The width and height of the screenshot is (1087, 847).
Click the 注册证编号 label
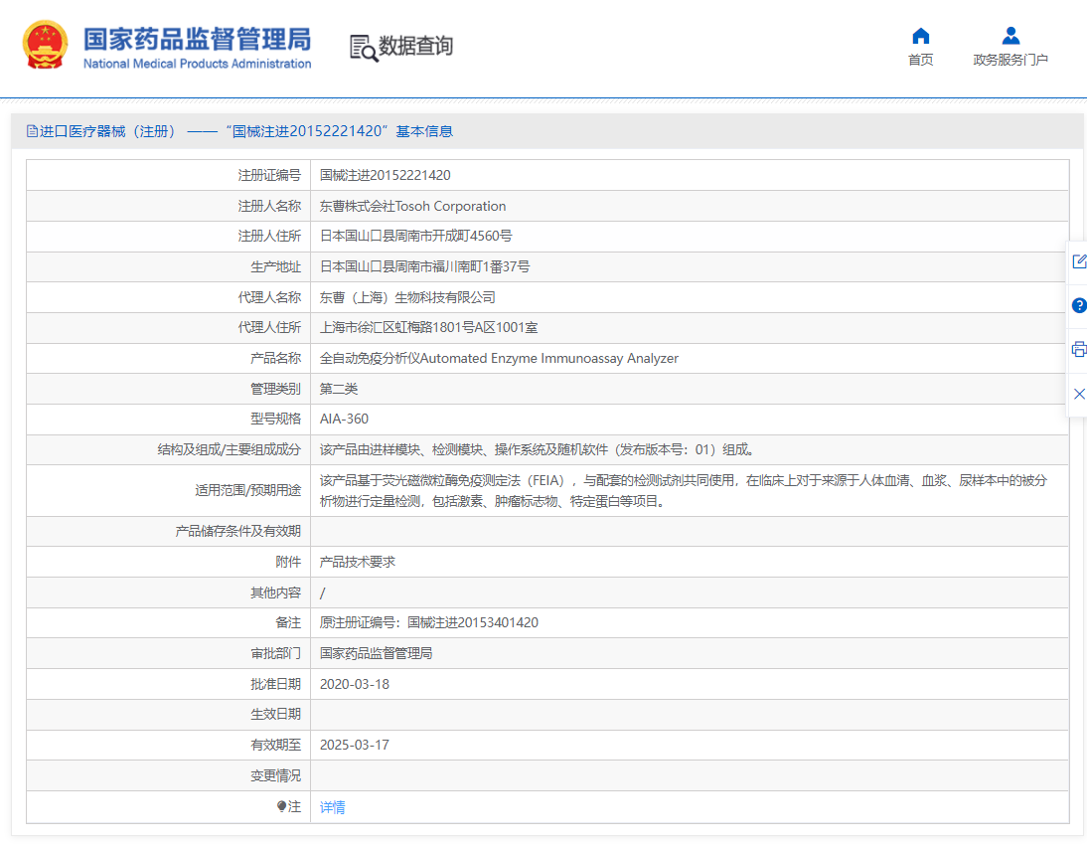coord(269,176)
